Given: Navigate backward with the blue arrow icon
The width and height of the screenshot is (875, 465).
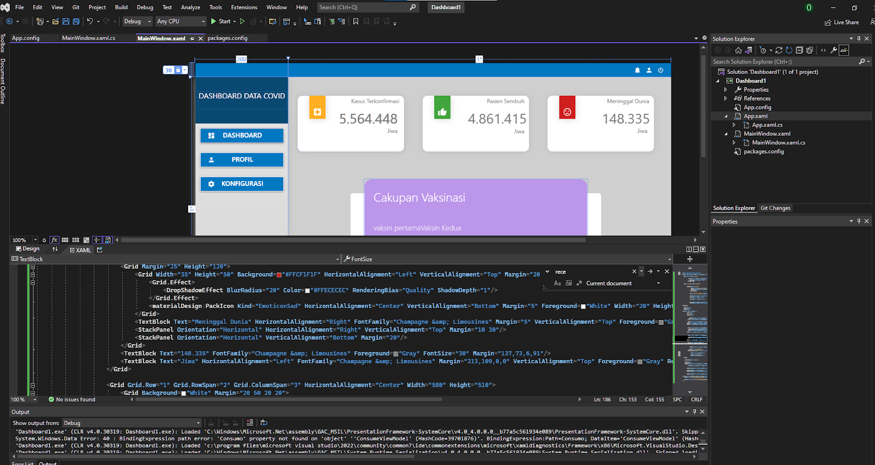Looking at the screenshot, I should tap(9, 21).
